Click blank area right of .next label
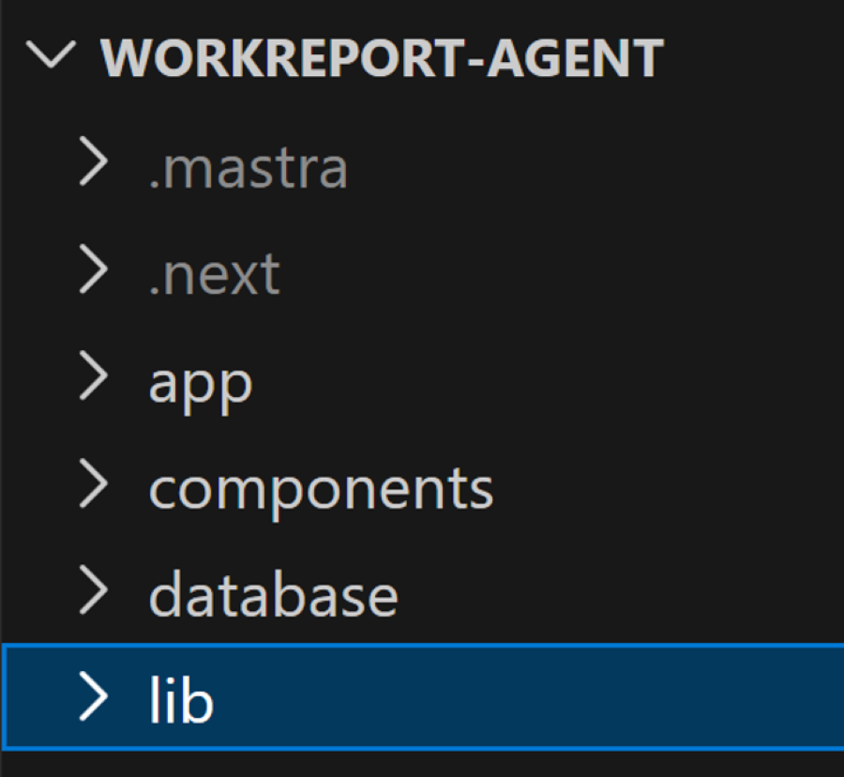 pyautogui.click(x=563, y=273)
